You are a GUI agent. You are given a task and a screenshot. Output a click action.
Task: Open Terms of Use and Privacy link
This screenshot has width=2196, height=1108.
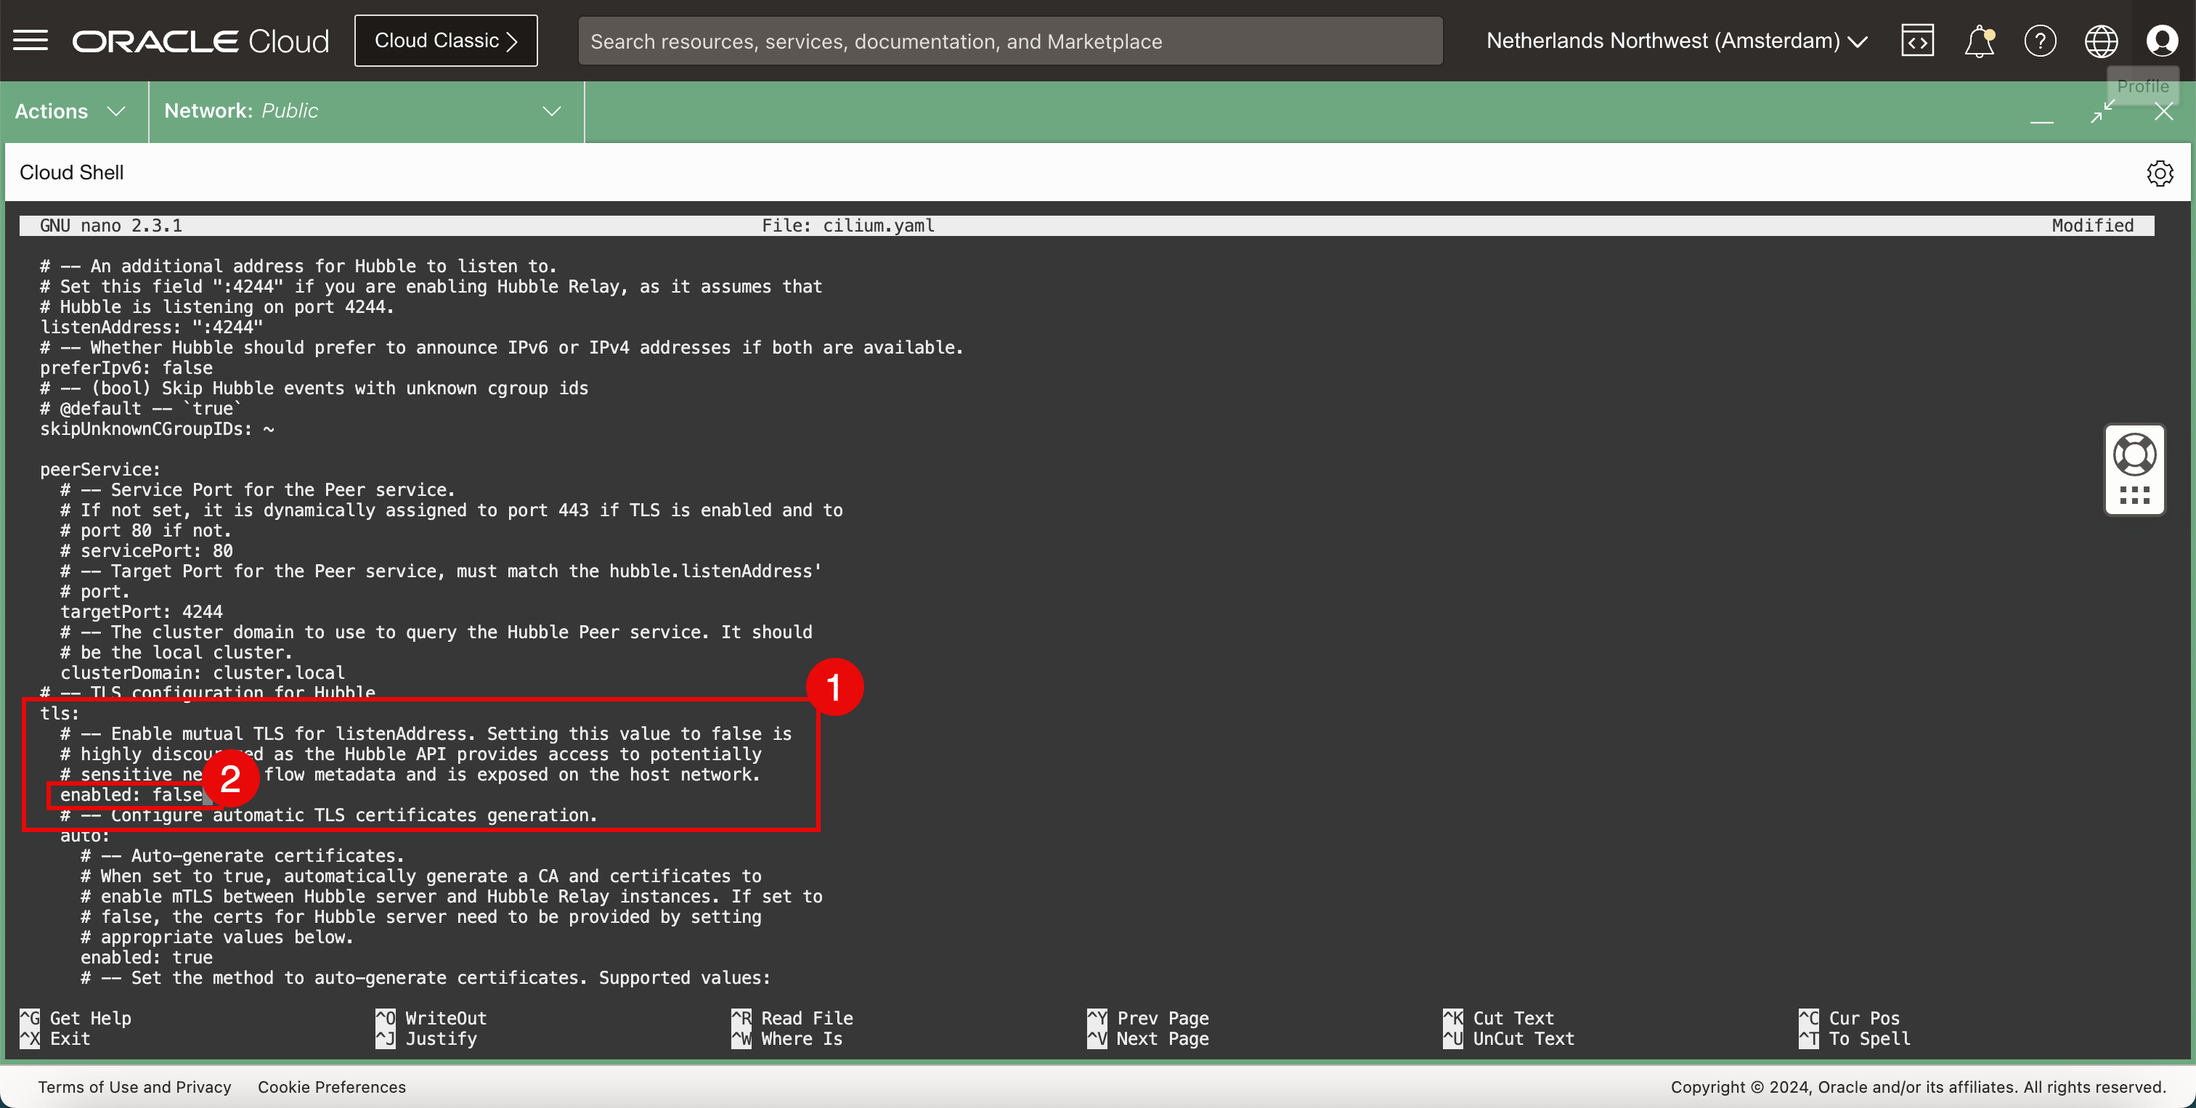pos(134,1087)
